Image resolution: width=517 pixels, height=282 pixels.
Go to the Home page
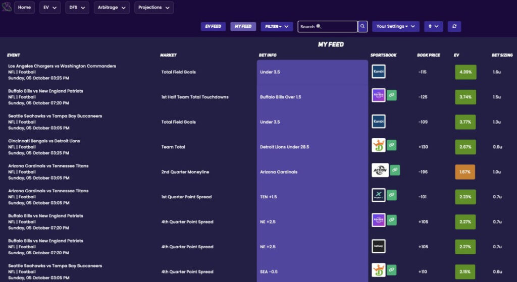click(24, 8)
